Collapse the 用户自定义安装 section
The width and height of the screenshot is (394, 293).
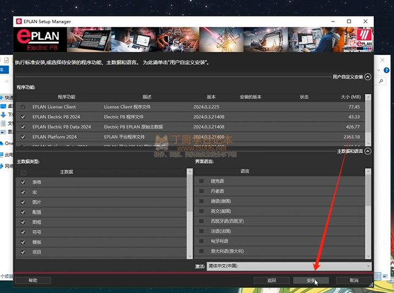368,77
